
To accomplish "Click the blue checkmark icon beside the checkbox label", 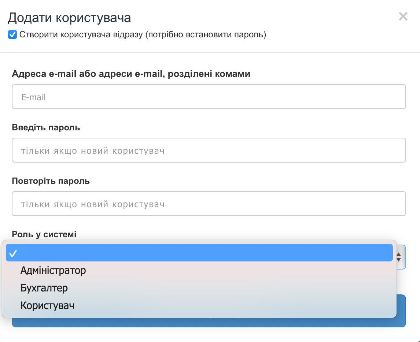I will (x=12, y=34).
